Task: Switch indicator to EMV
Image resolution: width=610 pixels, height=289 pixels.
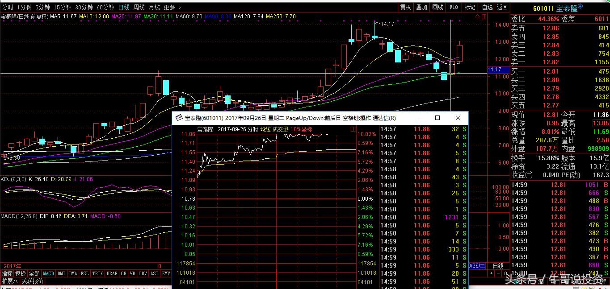Action: tap(166, 273)
